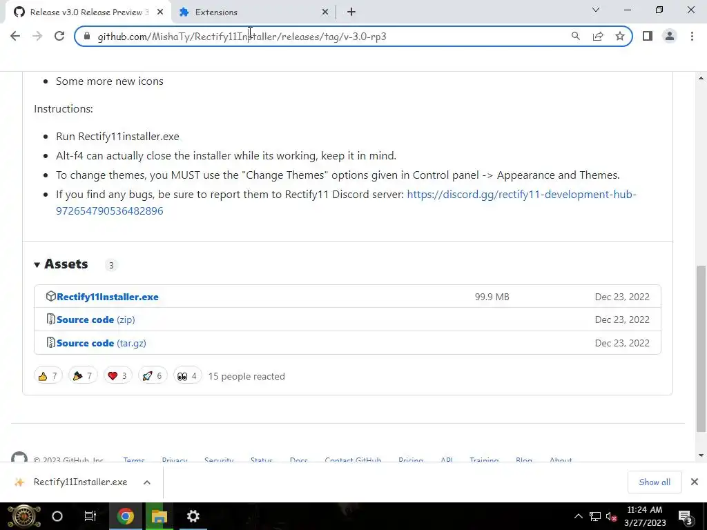Expand download options chevron for Rectify11Installer.exe
Image resolution: width=707 pixels, height=530 pixels.
click(x=146, y=482)
